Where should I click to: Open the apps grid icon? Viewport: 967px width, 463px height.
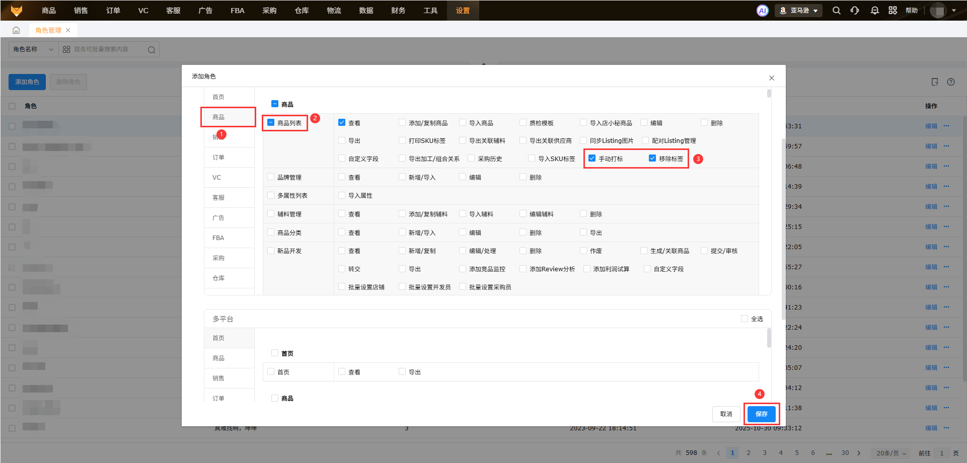[x=892, y=11]
